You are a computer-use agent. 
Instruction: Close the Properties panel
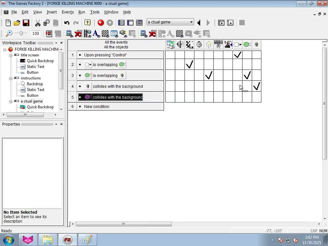tap(61, 124)
